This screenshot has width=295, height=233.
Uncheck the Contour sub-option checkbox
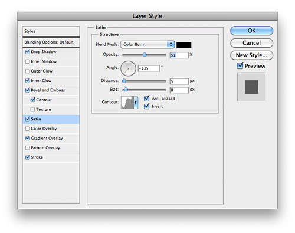33,100
